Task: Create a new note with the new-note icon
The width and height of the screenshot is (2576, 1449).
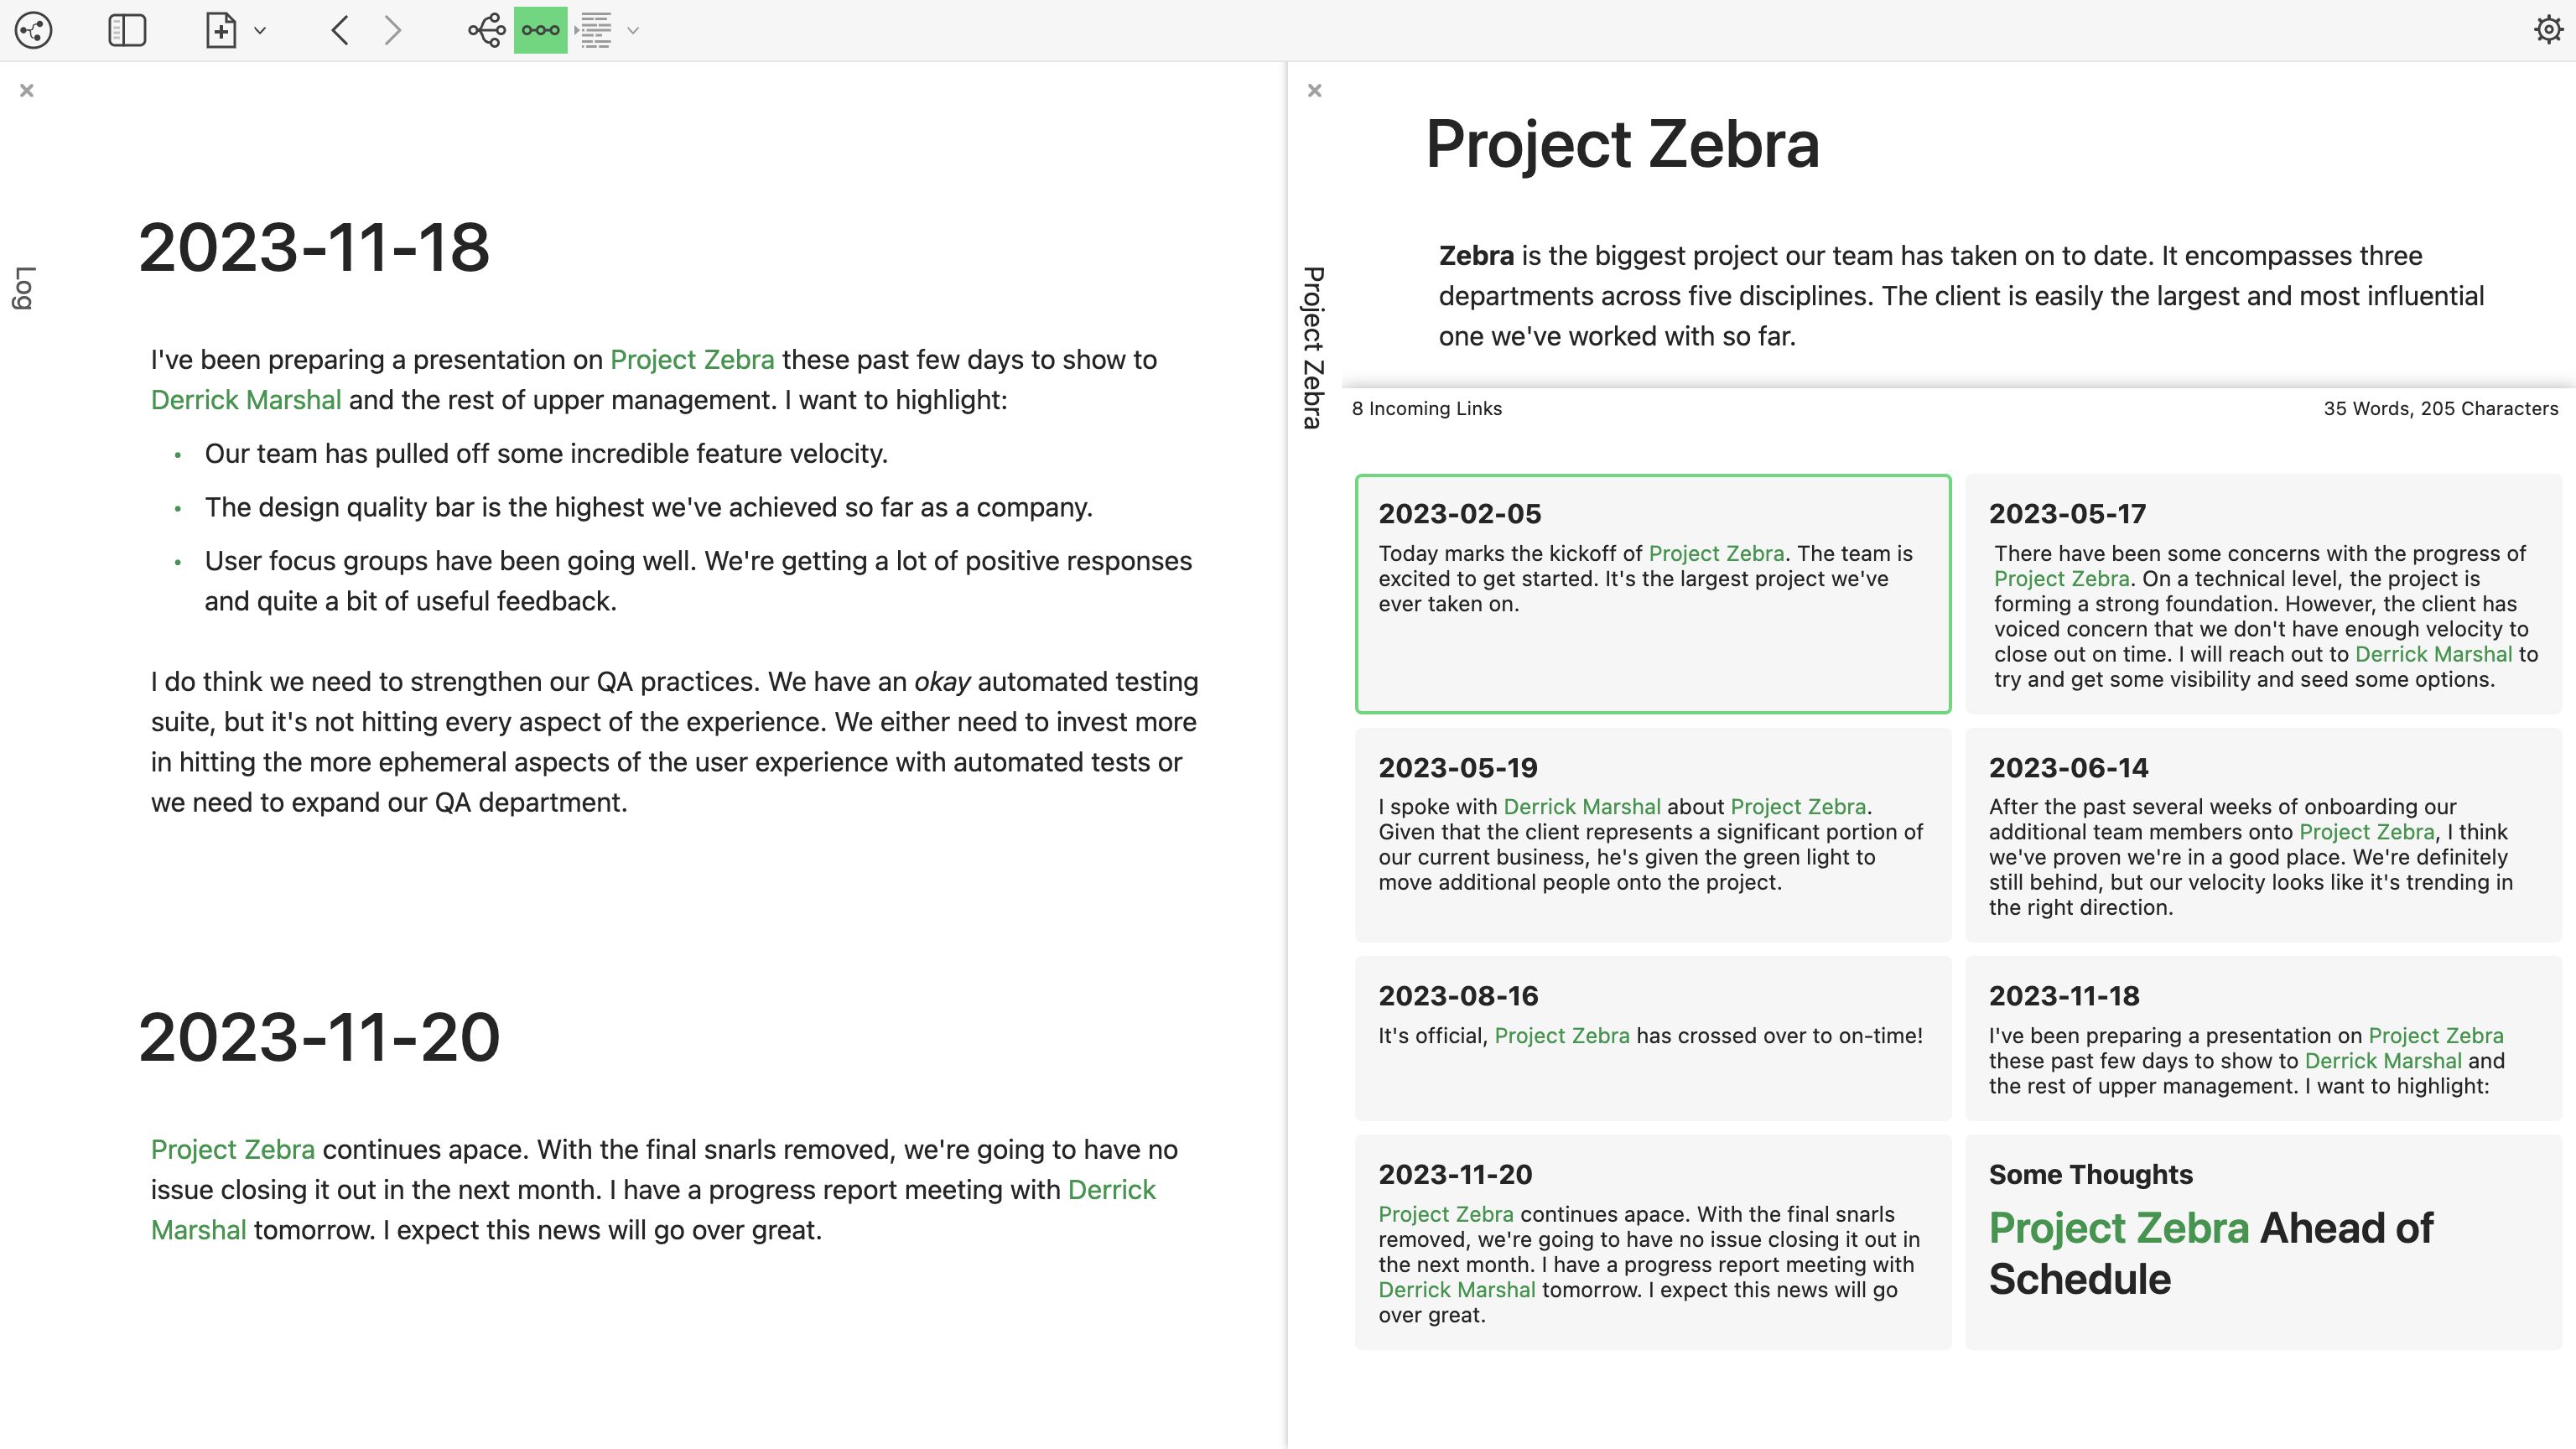Action: click(221, 32)
